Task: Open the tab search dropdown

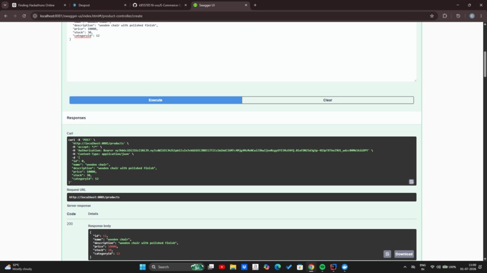Action: point(5,5)
